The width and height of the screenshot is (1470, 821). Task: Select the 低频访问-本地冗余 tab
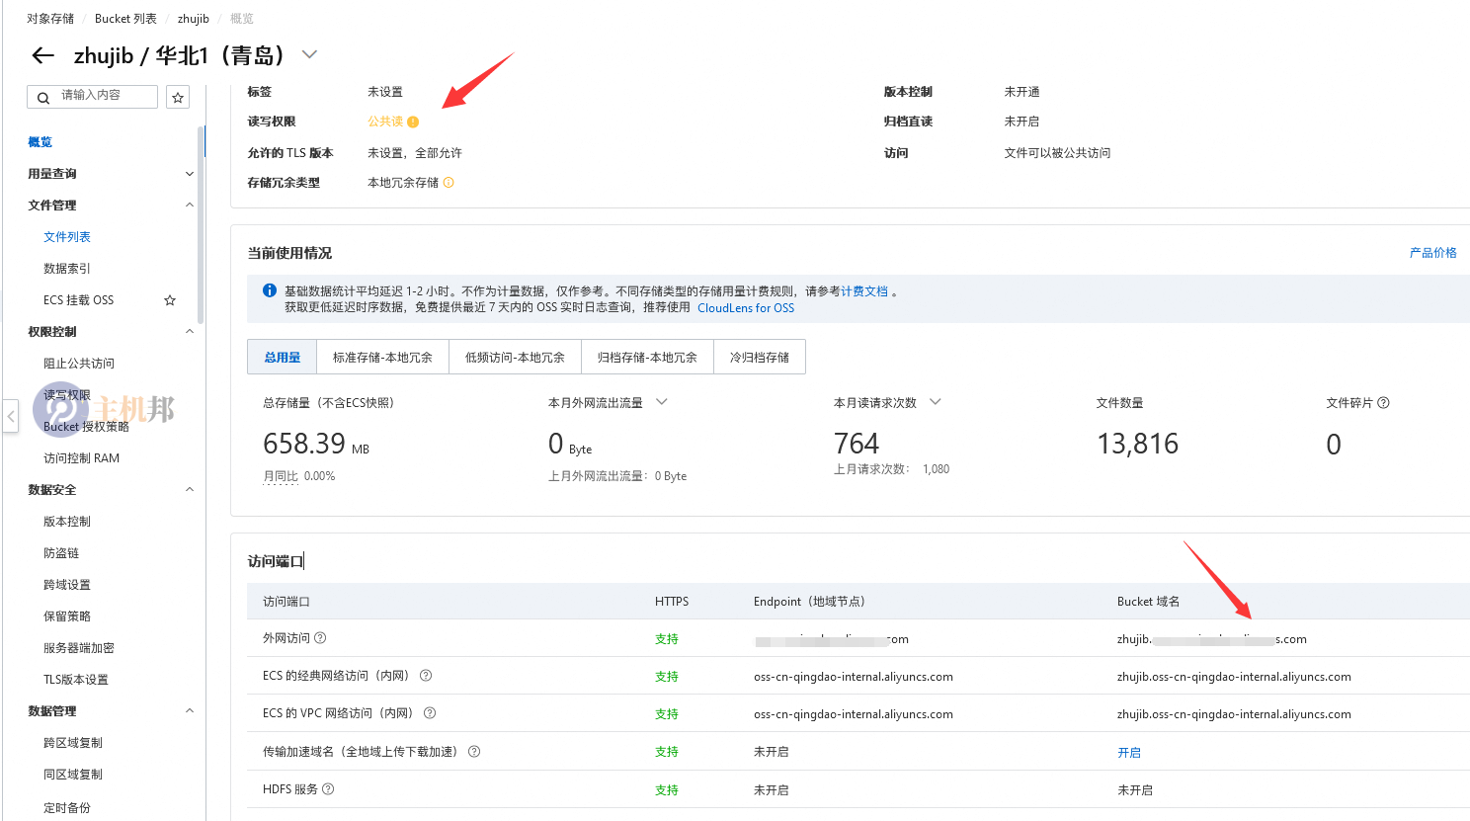pyautogui.click(x=515, y=357)
